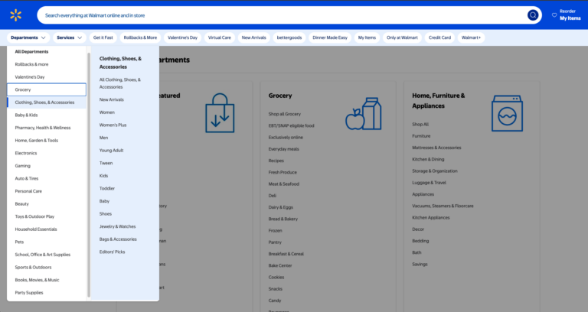Click the departments list scrollbar
The image size is (588, 312).
pyautogui.click(x=89, y=174)
